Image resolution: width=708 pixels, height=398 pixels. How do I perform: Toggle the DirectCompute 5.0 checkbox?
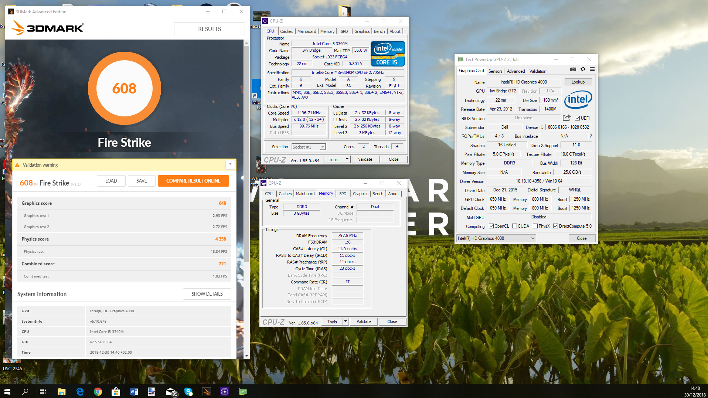point(555,226)
